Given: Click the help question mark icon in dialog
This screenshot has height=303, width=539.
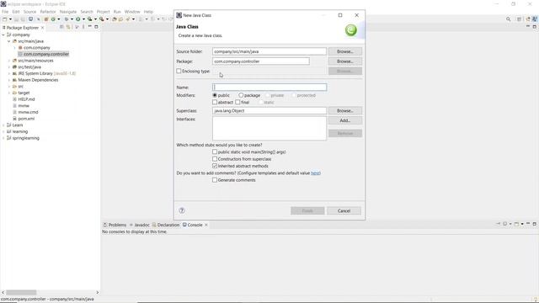Looking at the screenshot, I should click(x=182, y=210).
